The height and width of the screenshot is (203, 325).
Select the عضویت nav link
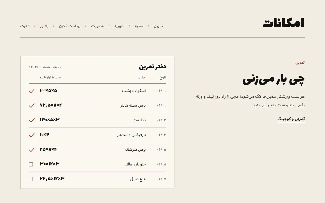click(97, 26)
